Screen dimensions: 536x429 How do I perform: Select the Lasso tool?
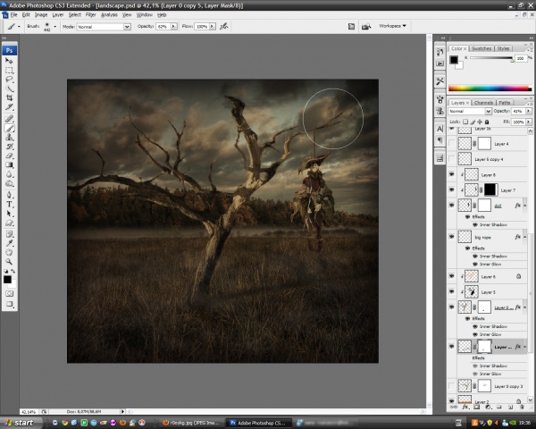click(9, 80)
